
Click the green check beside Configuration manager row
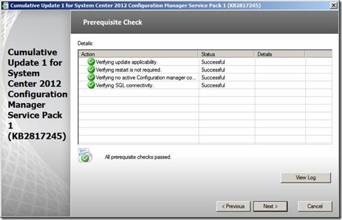pos(91,77)
